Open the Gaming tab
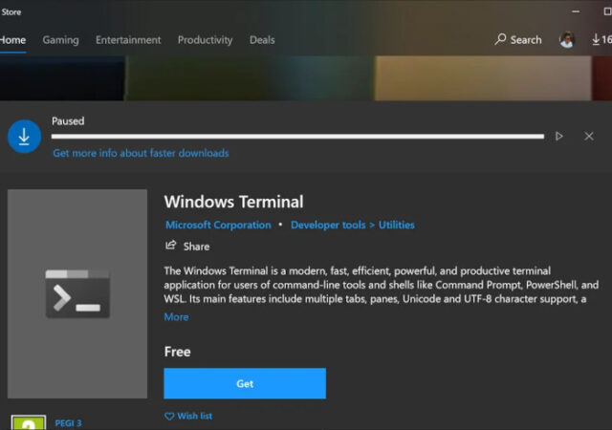This screenshot has height=430, width=612. (x=60, y=40)
